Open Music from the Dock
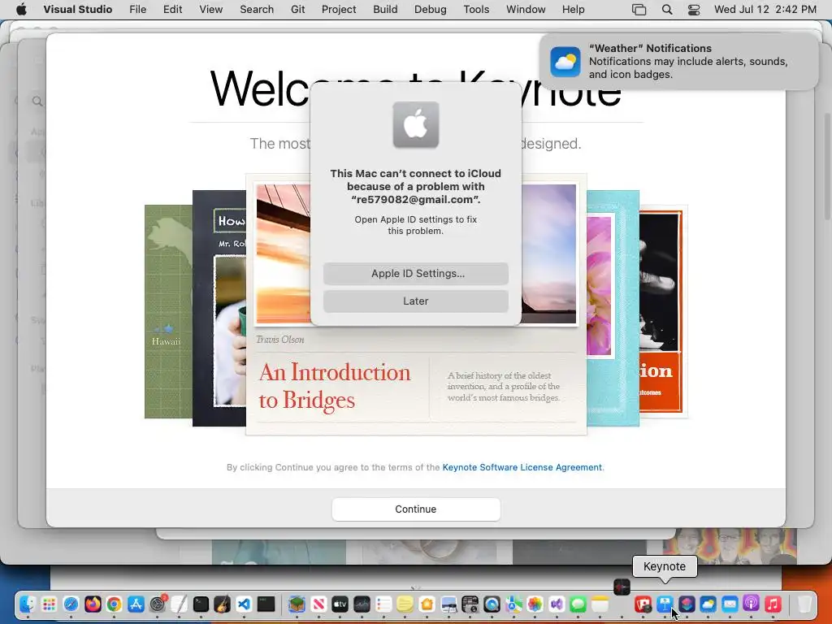 tap(773, 604)
